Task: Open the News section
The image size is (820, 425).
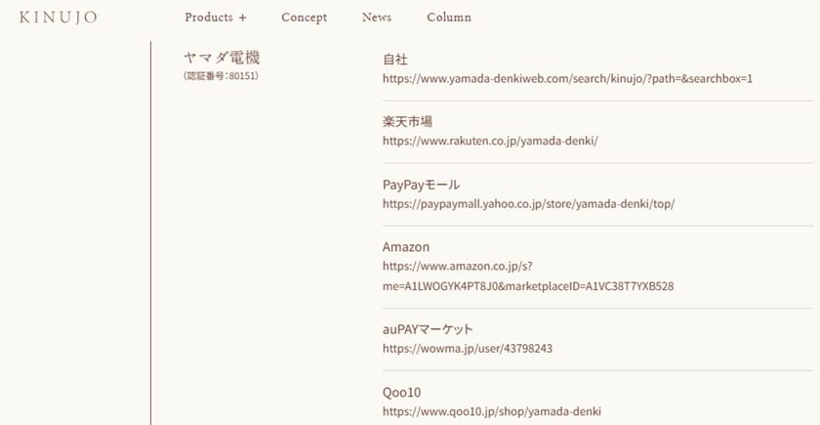Action: pyautogui.click(x=377, y=18)
